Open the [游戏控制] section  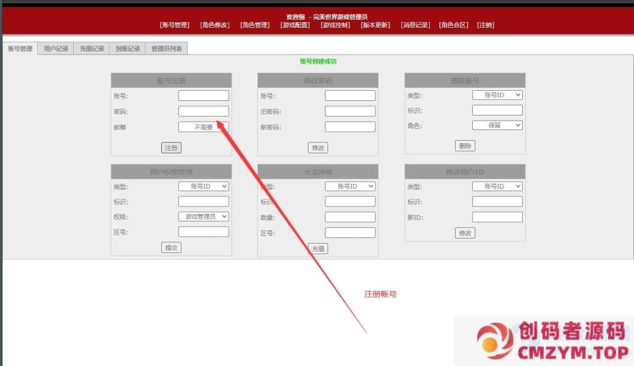[333, 25]
